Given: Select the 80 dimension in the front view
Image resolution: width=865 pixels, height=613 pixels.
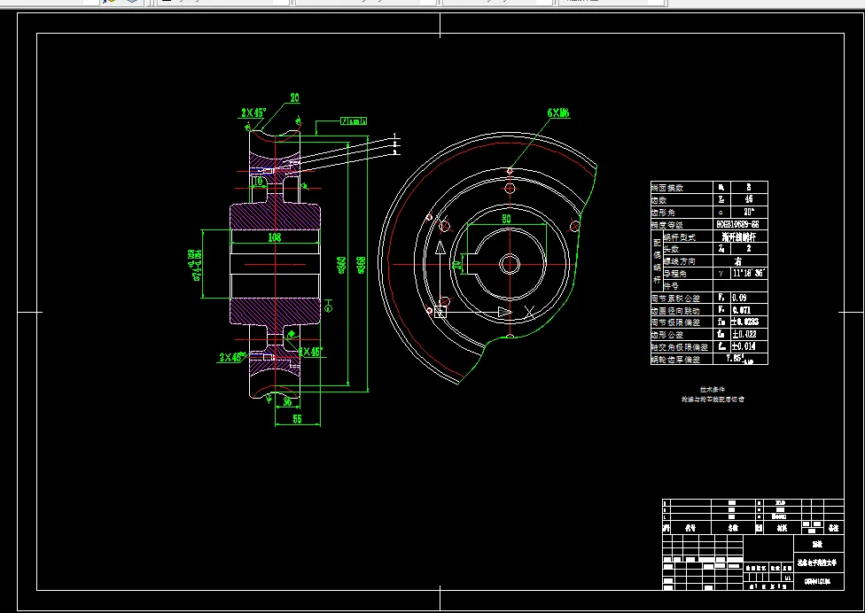Looking at the screenshot, I should tap(506, 219).
